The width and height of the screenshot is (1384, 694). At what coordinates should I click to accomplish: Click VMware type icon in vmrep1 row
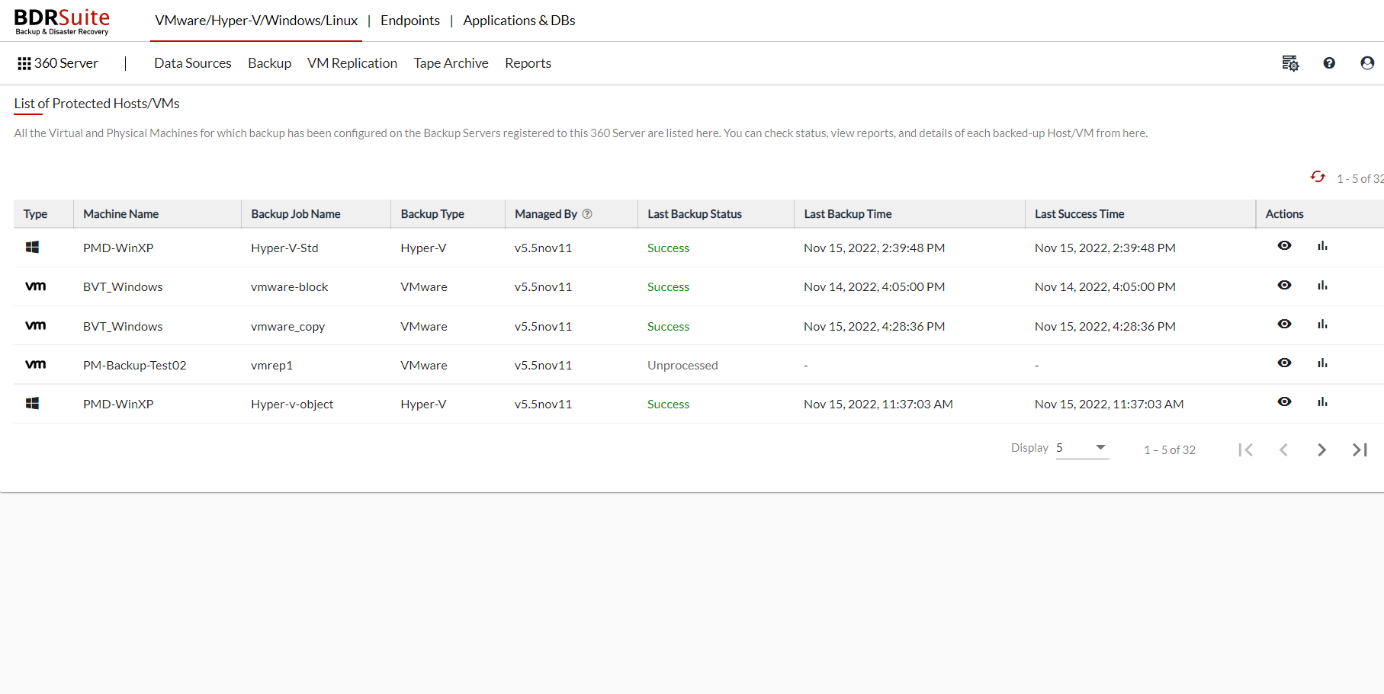click(x=35, y=364)
